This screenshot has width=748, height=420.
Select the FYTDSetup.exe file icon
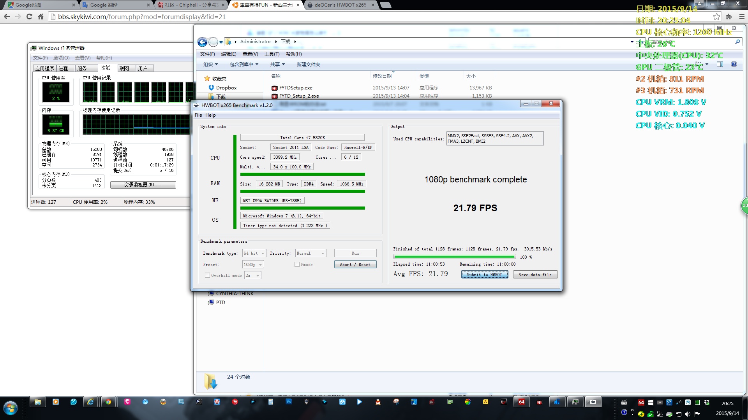(275, 88)
